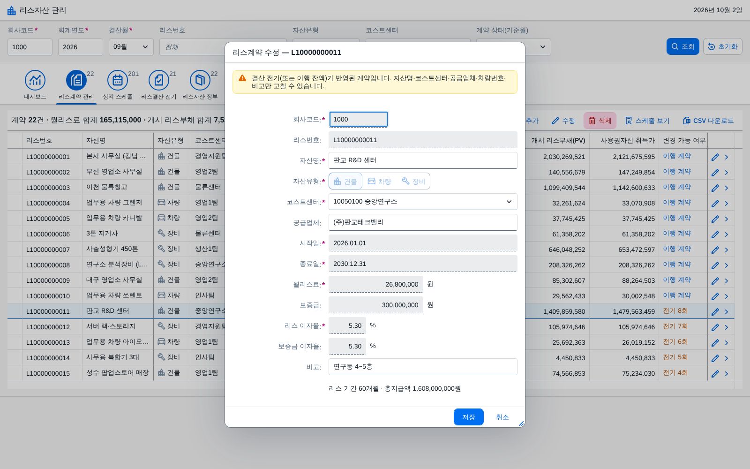Open the 결산월 09월 dropdown
Screen dimensions: 750x469
131,47
